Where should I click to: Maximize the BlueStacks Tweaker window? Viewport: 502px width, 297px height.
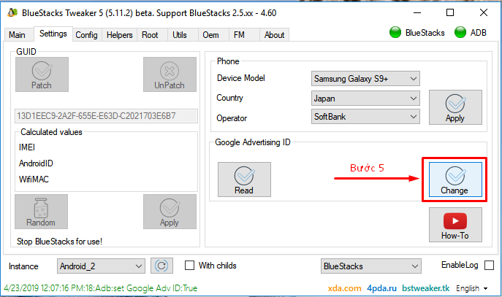point(450,13)
